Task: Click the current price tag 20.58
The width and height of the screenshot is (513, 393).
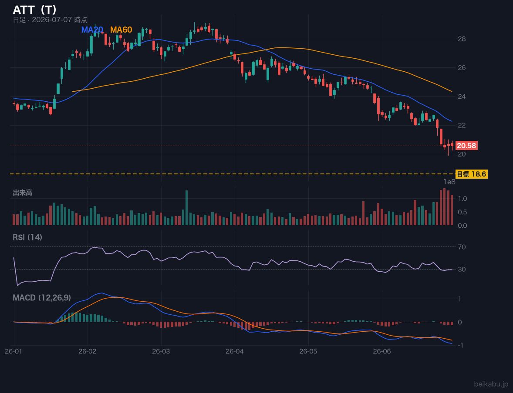Action: 466,146
